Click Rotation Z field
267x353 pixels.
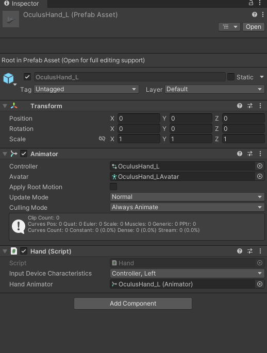pyautogui.click(x=243, y=128)
